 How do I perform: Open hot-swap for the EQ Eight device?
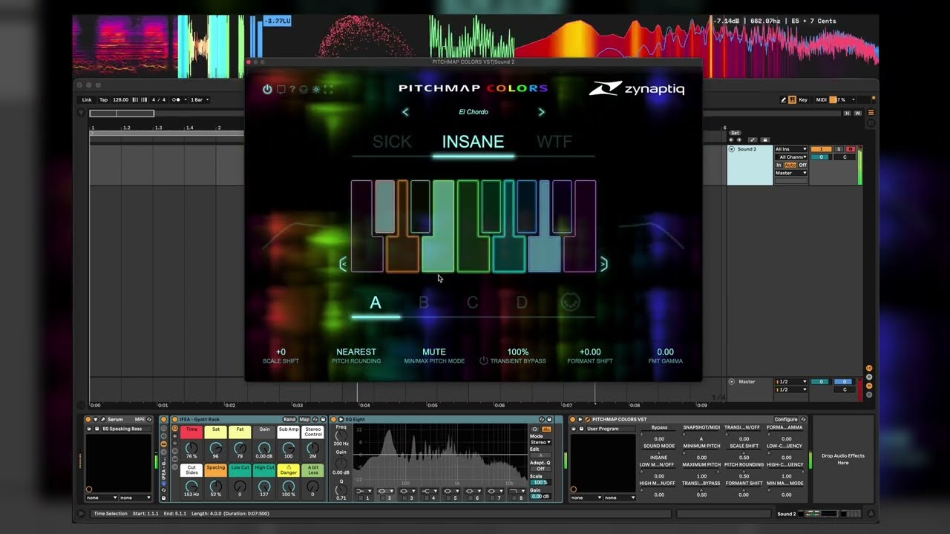tap(542, 420)
